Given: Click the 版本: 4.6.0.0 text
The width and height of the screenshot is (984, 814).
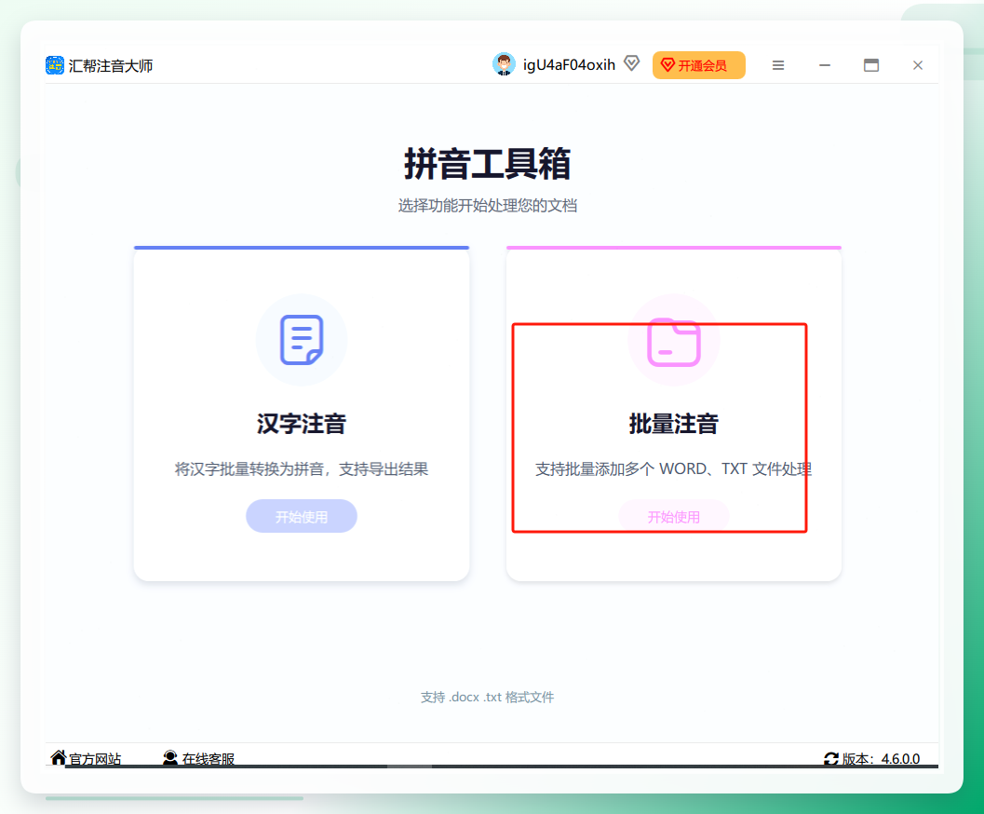Looking at the screenshot, I should tap(881, 759).
